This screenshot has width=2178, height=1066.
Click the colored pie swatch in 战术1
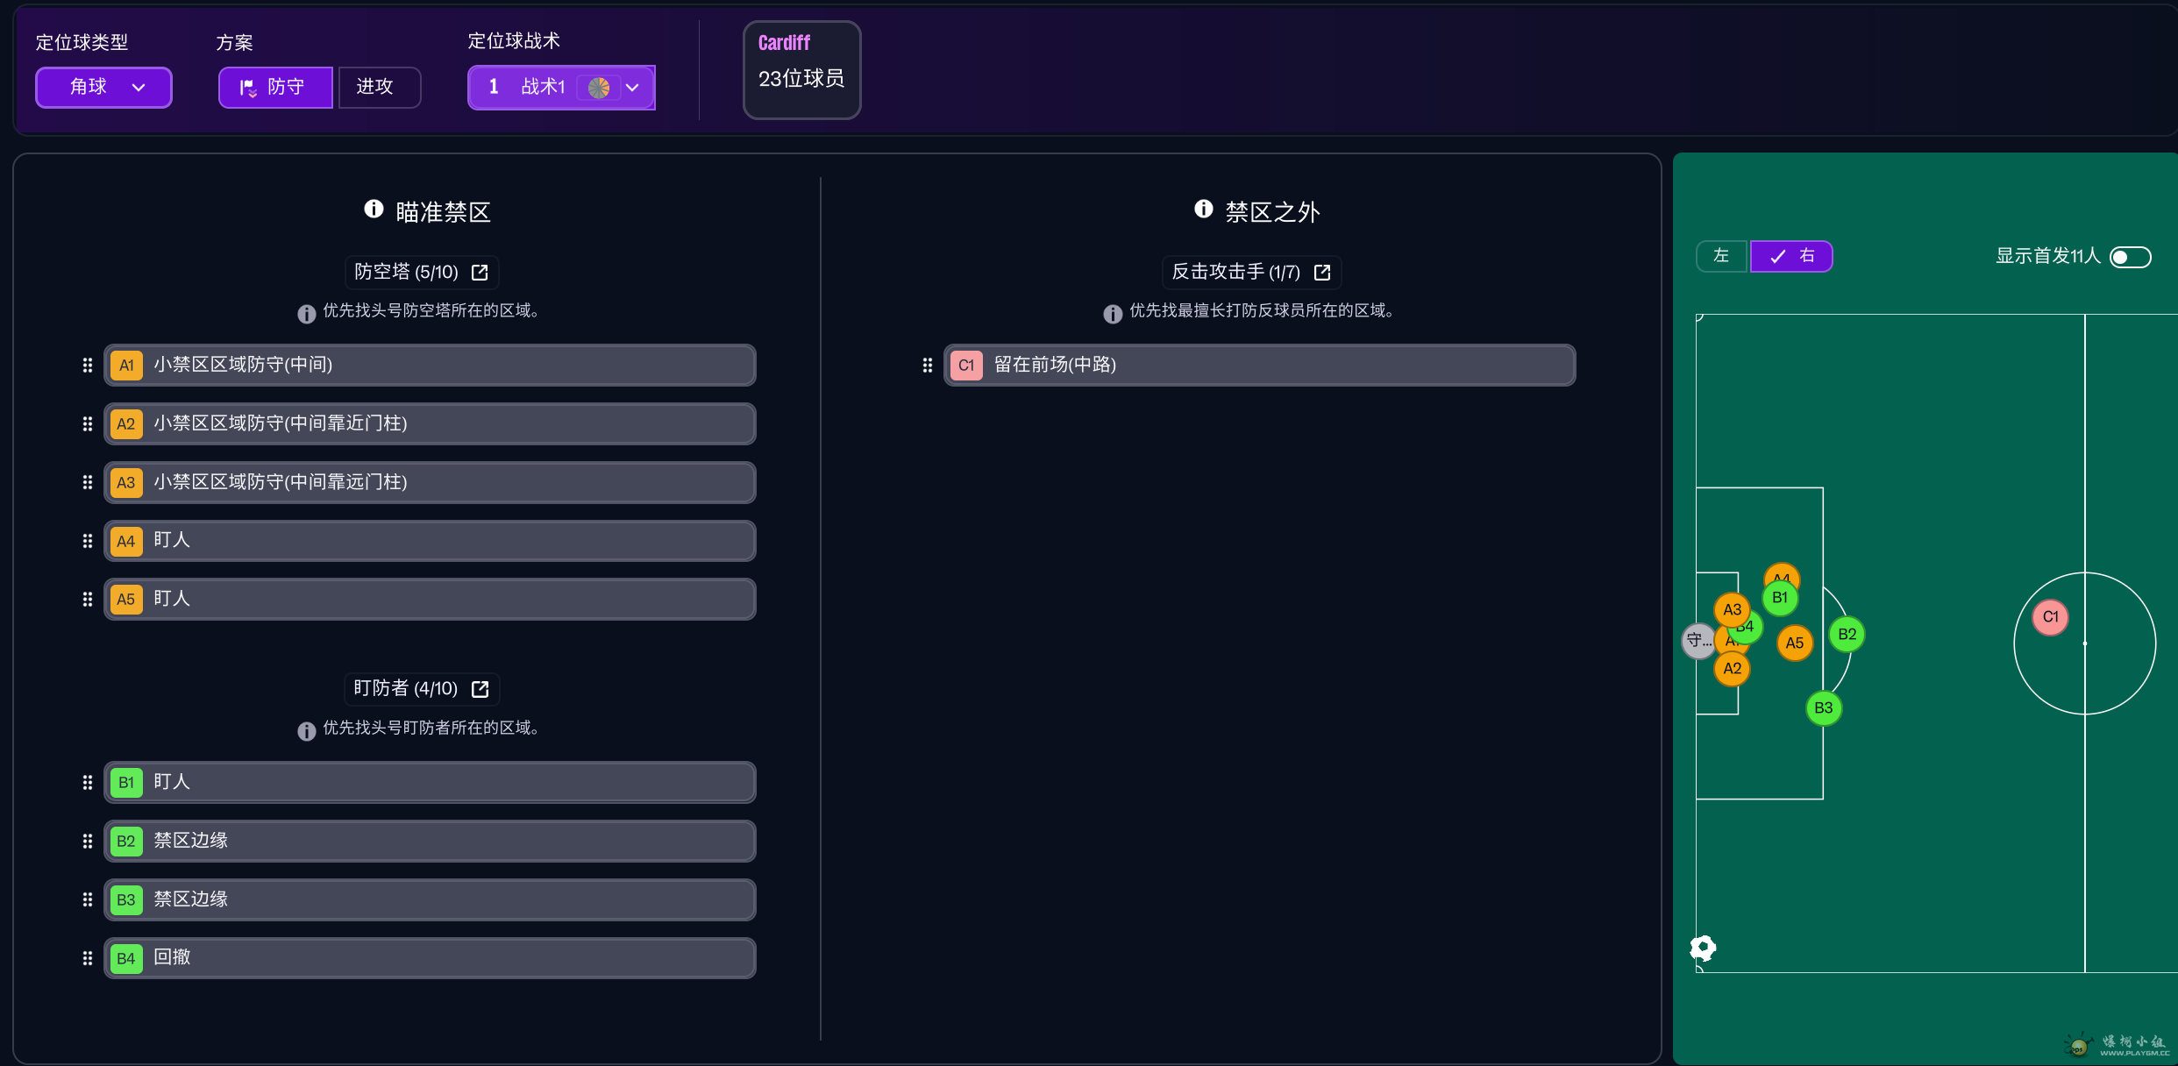(599, 88)
